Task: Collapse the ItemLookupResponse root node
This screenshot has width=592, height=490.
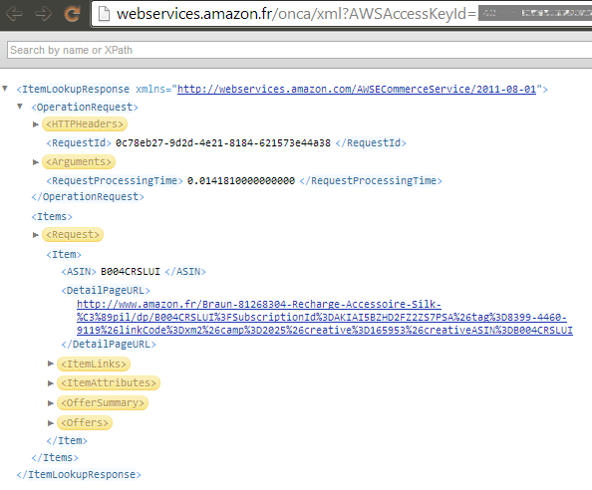Action: 5,89
